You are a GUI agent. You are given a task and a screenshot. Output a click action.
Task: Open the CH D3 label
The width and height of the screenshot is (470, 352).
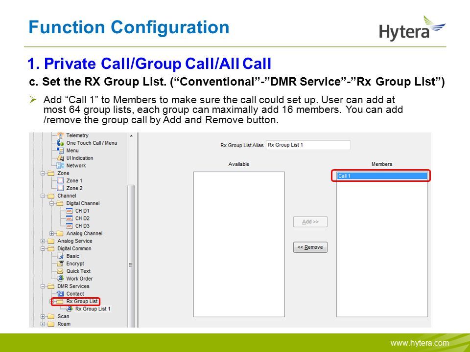(82, 226)
